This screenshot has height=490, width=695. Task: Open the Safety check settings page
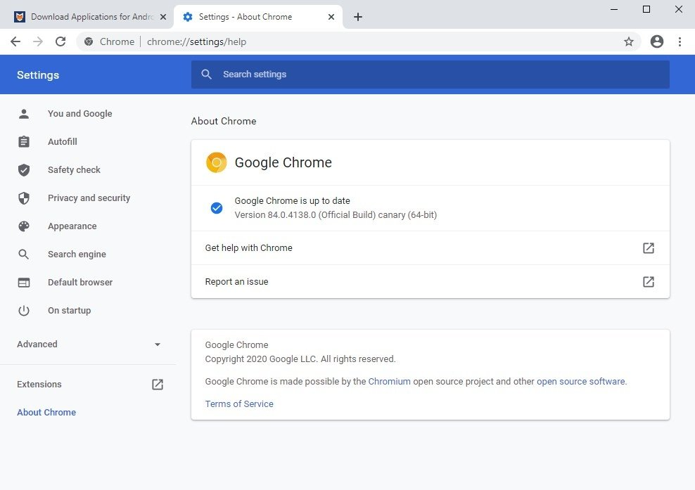pos(74,170)
